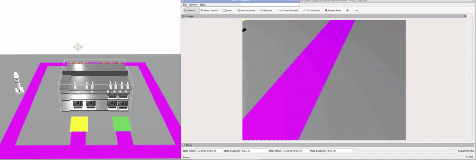The width and height of the screenshot is (476, 160).
Task: Pick the Measure tool
Action: [266, 10]
